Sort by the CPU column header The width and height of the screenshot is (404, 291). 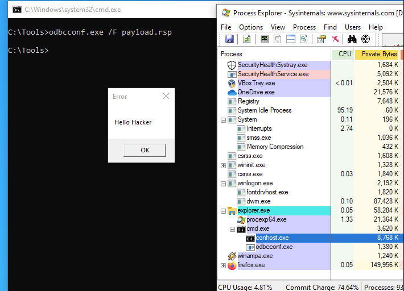342,54
